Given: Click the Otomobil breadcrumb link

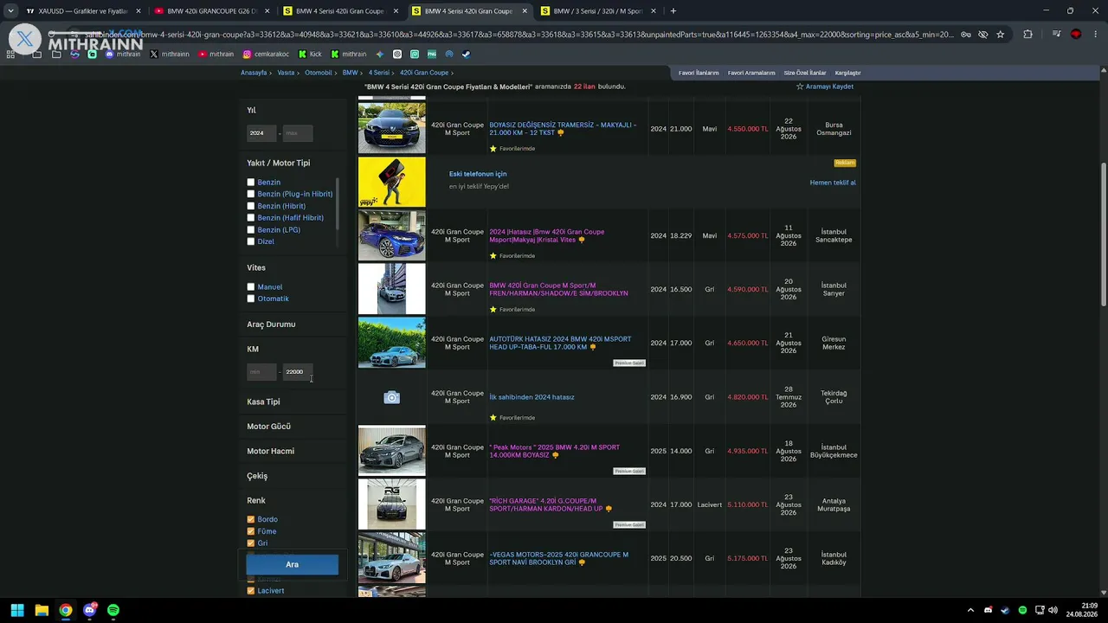Looking at the screenshot, I should coord(319,73).
